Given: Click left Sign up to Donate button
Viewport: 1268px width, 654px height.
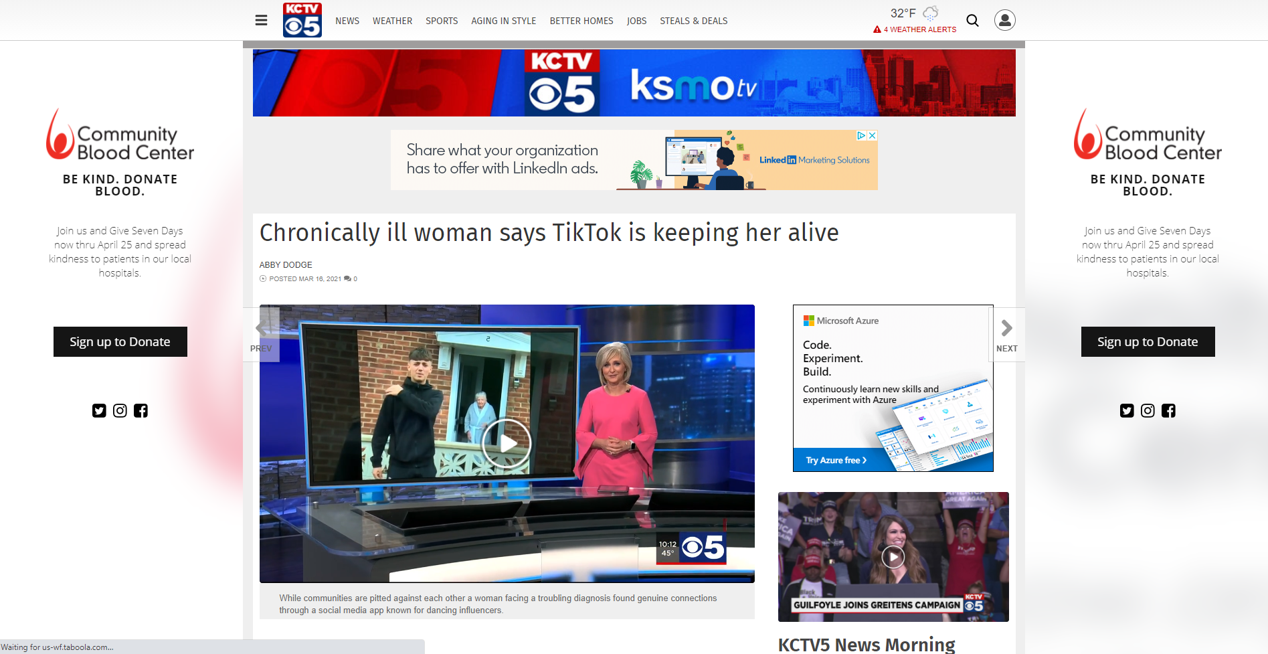Looking at the screenshot, I should 120,341.
